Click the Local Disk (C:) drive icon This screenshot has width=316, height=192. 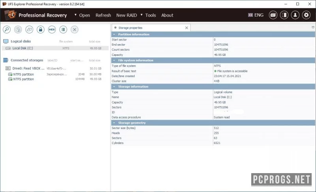point(8,48)
